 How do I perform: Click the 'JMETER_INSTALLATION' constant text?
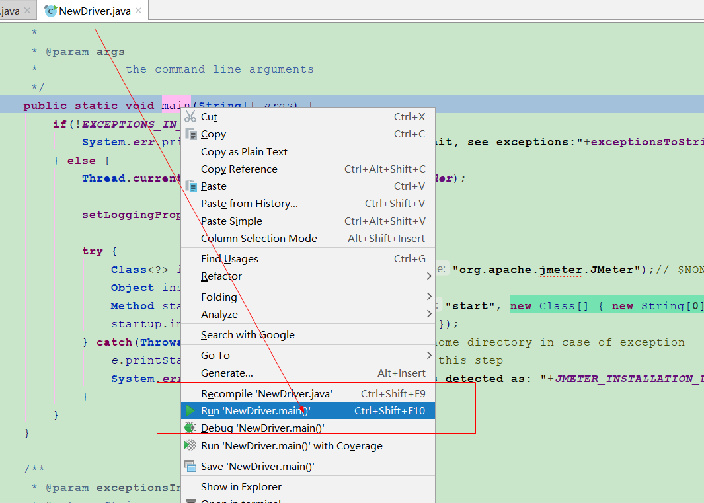629,379
